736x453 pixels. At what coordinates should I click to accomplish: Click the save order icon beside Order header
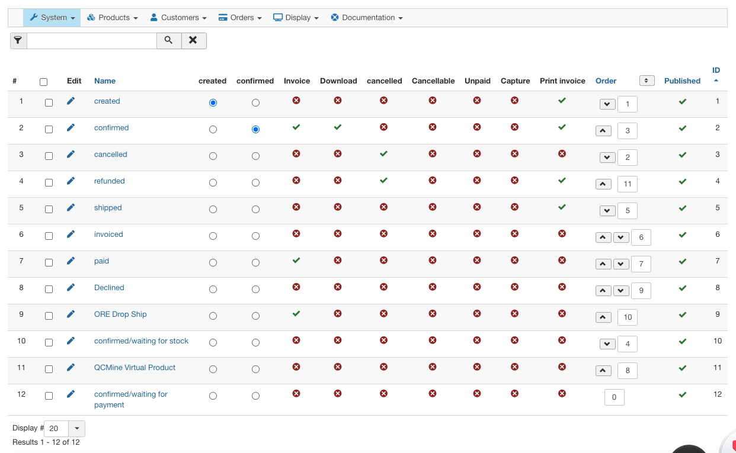coord(647,81)
